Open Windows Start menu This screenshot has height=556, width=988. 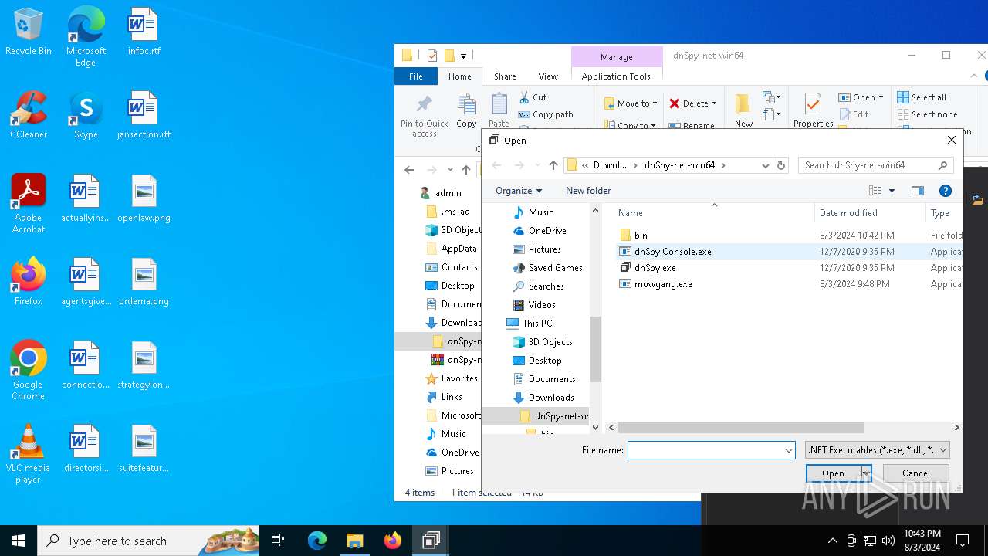click(19, 541)
